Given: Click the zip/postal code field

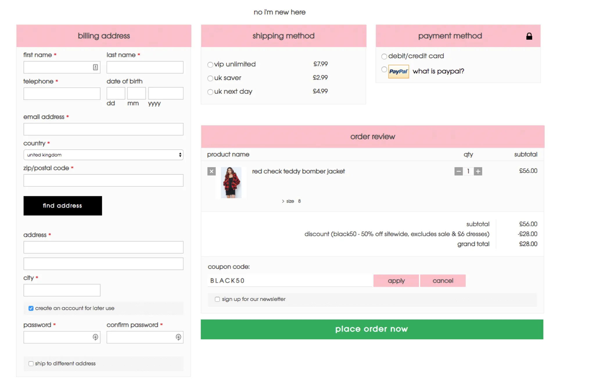Looking at the screenshot, I should [103, 180].
